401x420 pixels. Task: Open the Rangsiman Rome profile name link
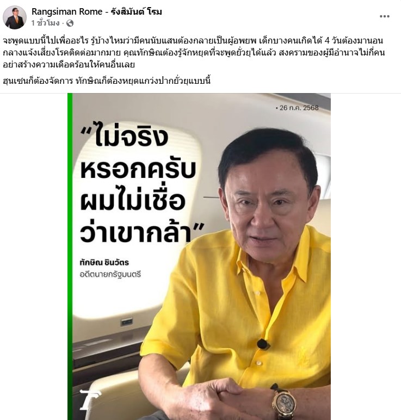click(x=97, y=11)
